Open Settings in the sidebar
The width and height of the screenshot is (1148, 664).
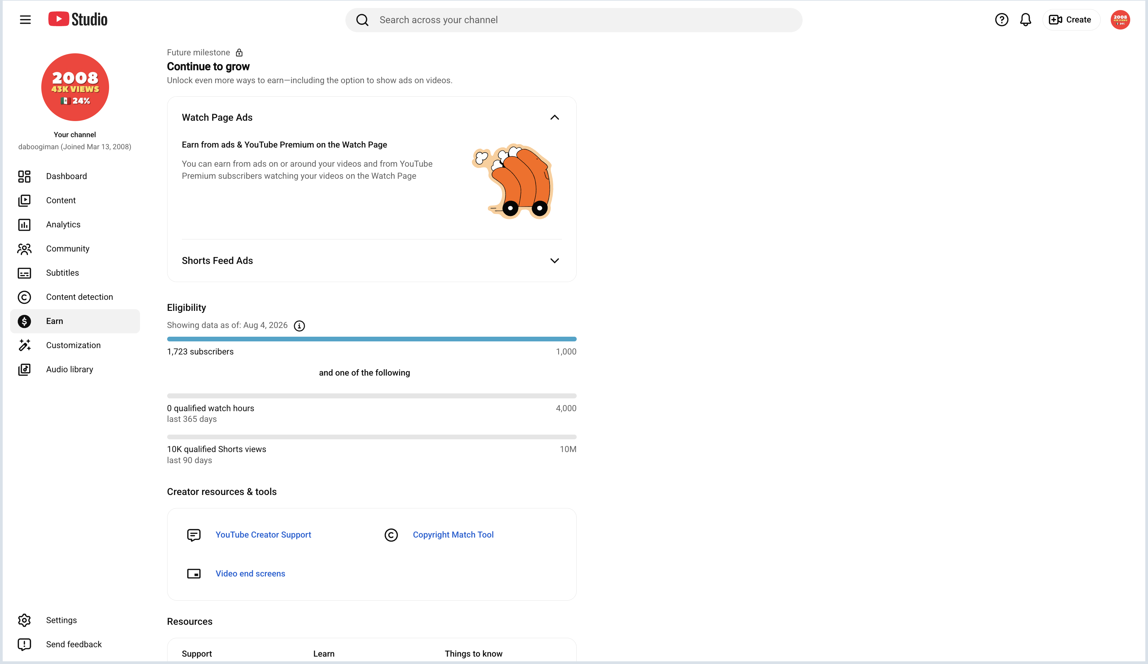tap(75, 620)
